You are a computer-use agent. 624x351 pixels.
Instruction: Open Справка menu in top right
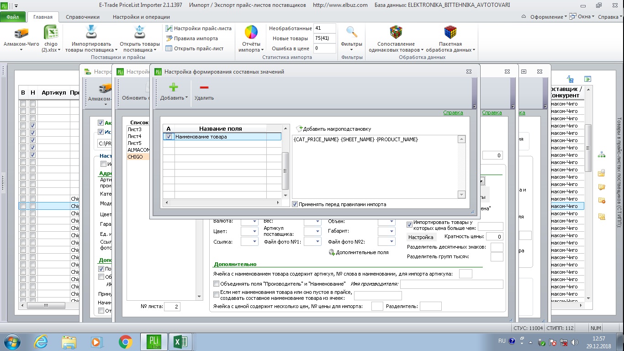tap(609, 16)
